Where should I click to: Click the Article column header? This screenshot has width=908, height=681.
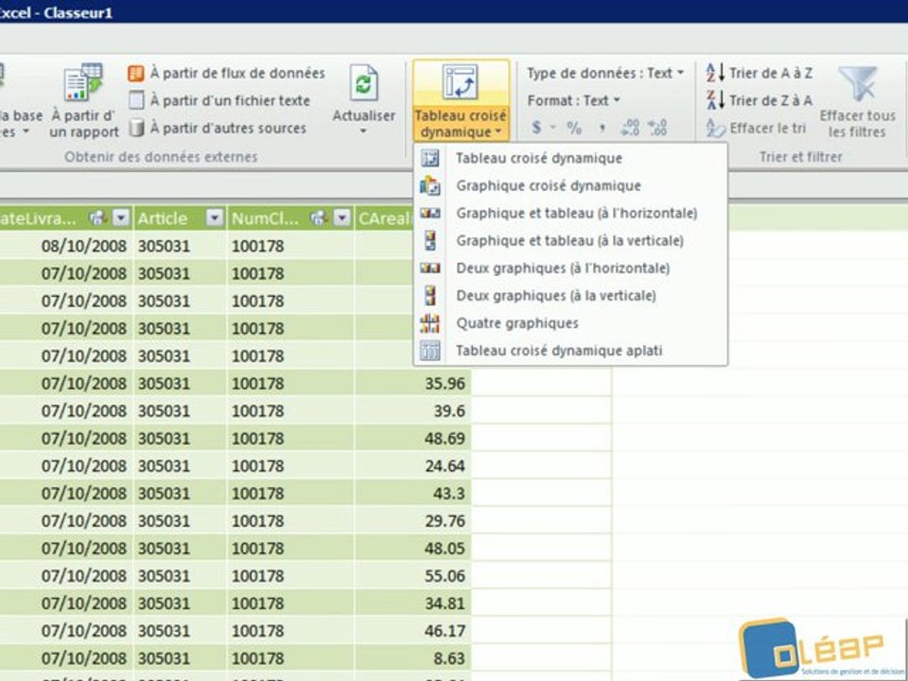180,218
